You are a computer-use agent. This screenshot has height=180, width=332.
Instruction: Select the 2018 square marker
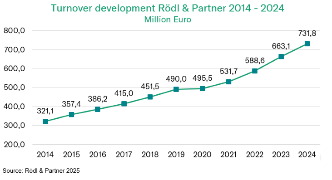click(150, 97)
